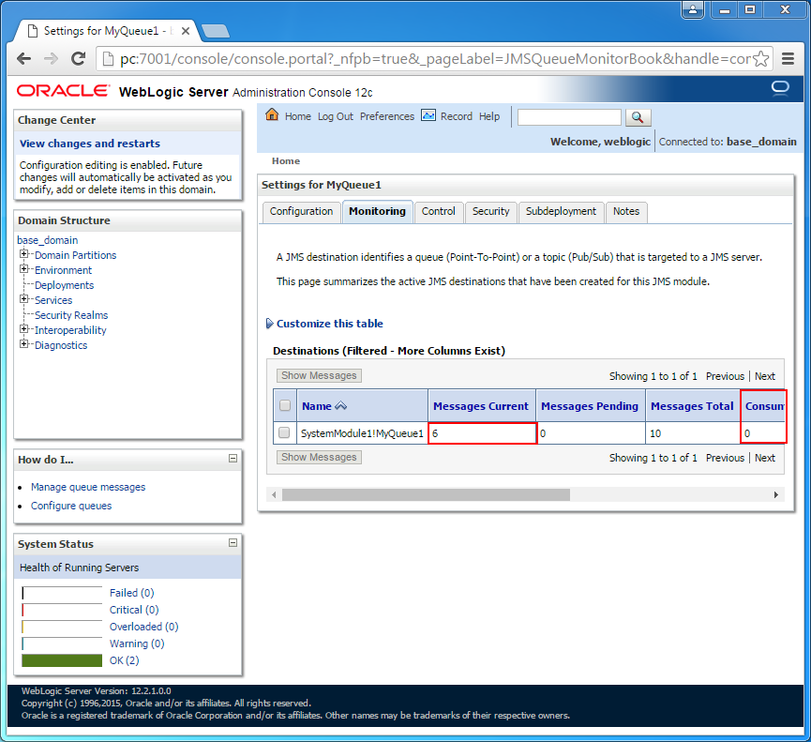The width and height of the screenshot is (811, 742).
Task: Expand the Diagnostics tree node
Action: point(23,344)
